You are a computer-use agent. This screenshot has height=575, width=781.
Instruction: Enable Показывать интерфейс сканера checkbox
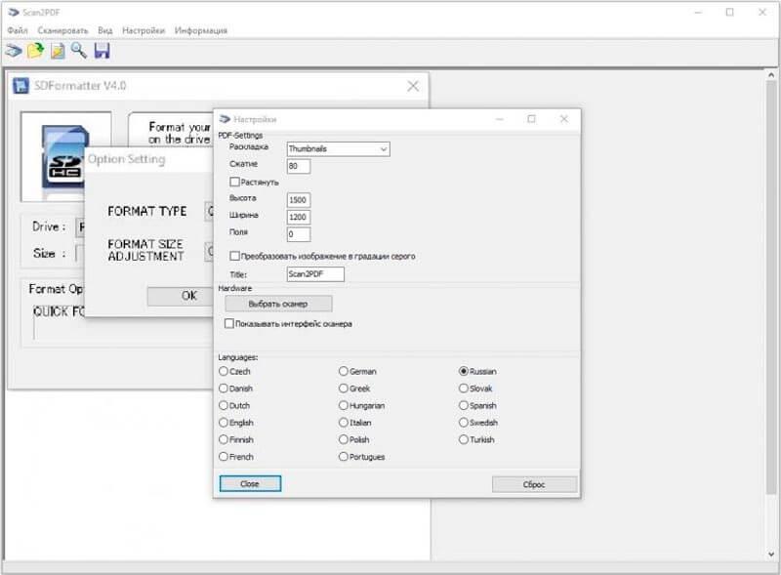pyautogui.click(x=229, y=323)
